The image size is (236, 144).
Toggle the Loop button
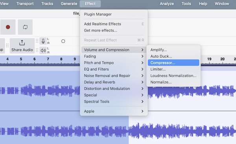coord(25,27)
